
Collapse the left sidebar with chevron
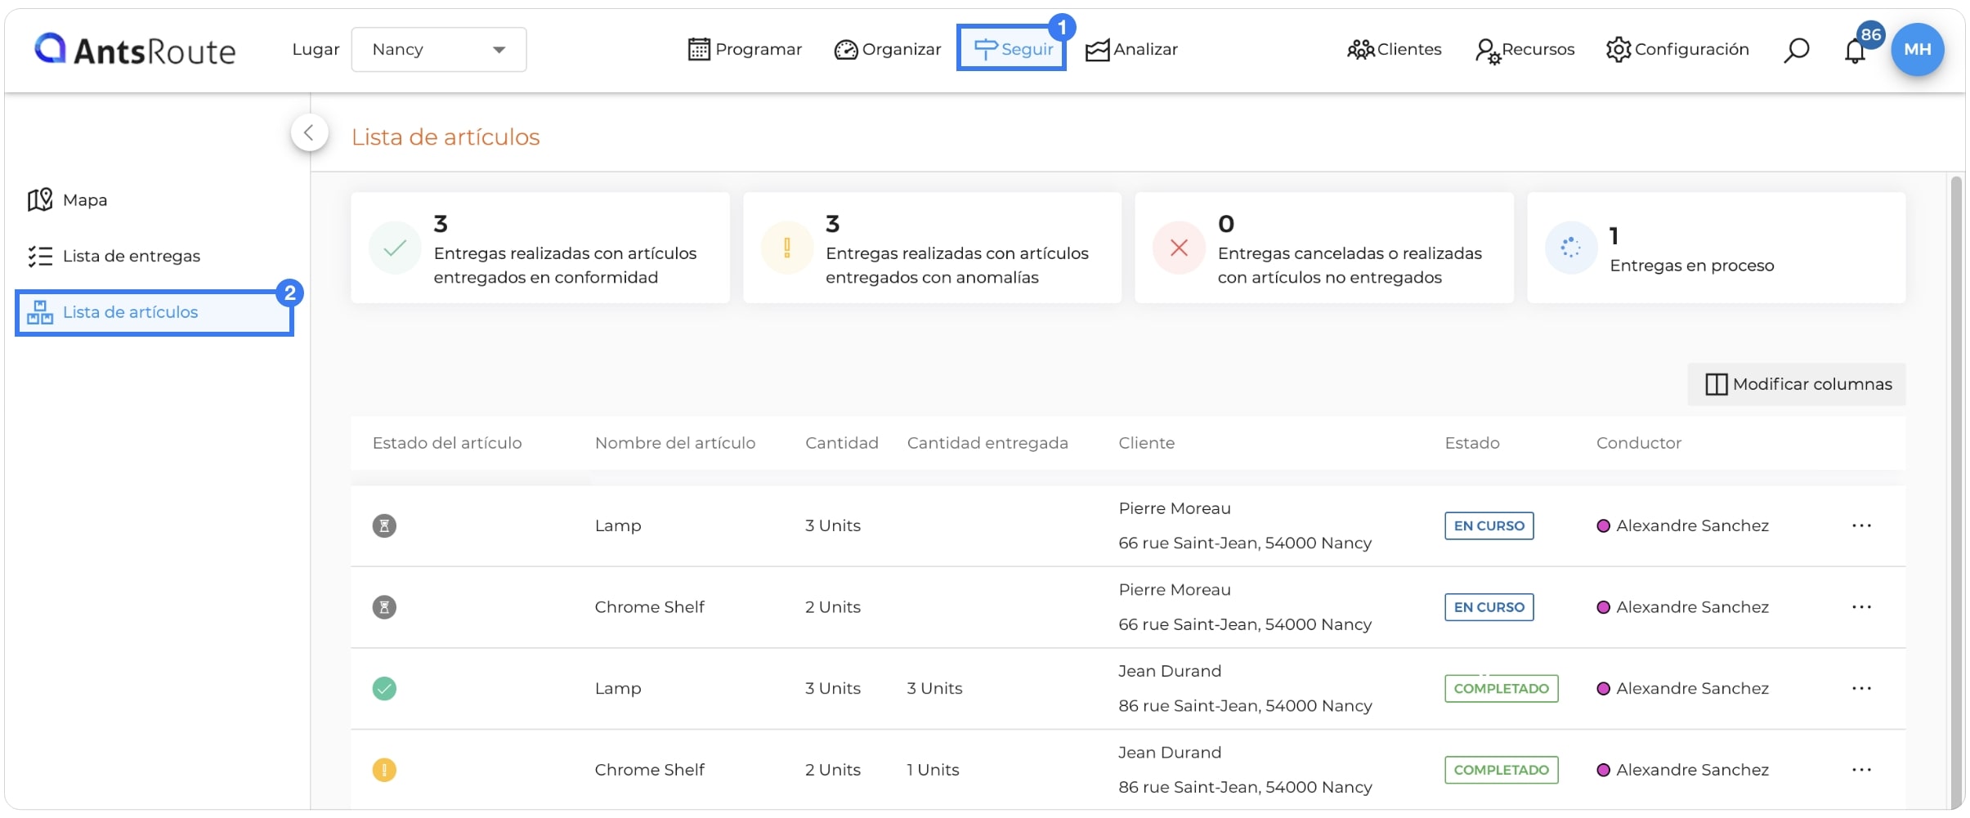[309, 132]
